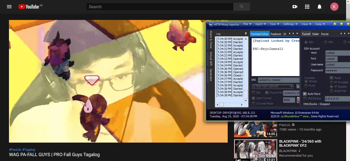
Task: Open the File dropdown menu
Action: click(x=247, y=24)
